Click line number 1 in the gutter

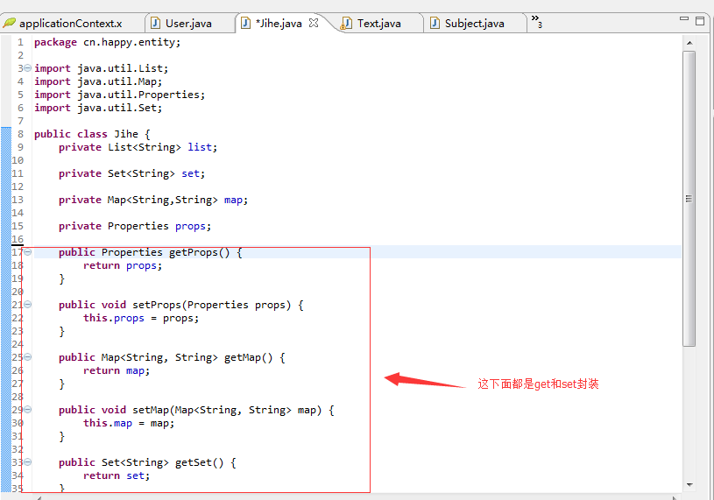[x=20, y=42]
